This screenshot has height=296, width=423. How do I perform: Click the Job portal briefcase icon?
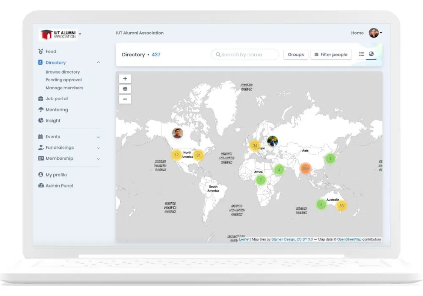[x=41, y=98]
